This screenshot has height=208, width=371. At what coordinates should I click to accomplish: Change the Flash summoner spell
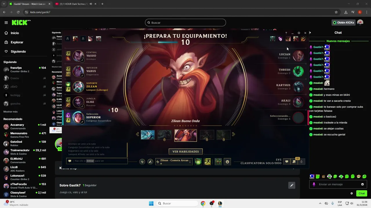coord(207,162)
